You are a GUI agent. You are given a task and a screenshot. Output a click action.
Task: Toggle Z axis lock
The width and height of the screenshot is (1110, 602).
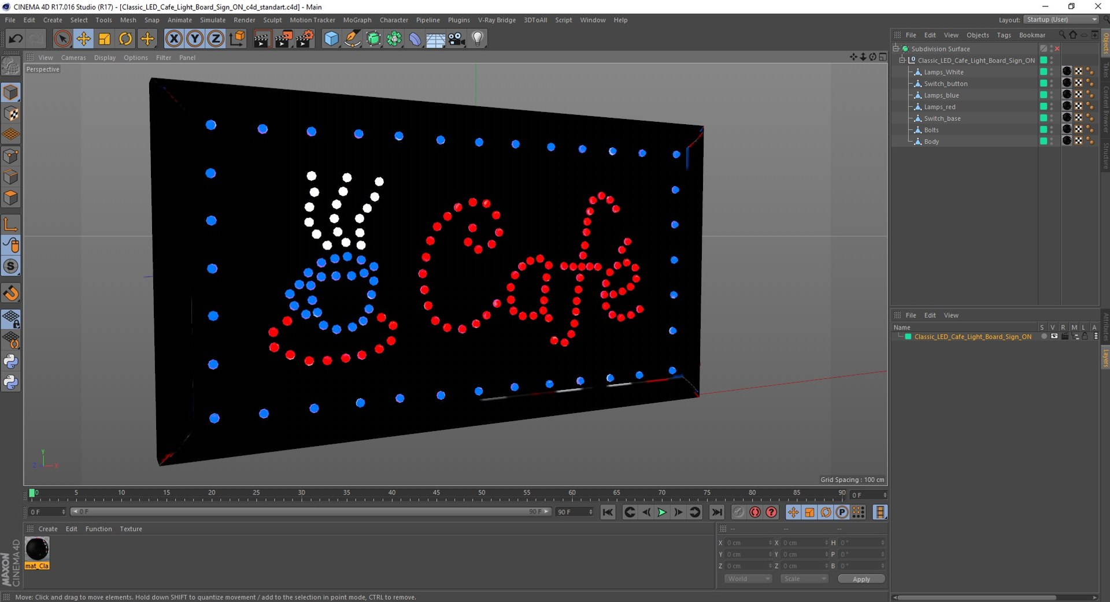216,39
